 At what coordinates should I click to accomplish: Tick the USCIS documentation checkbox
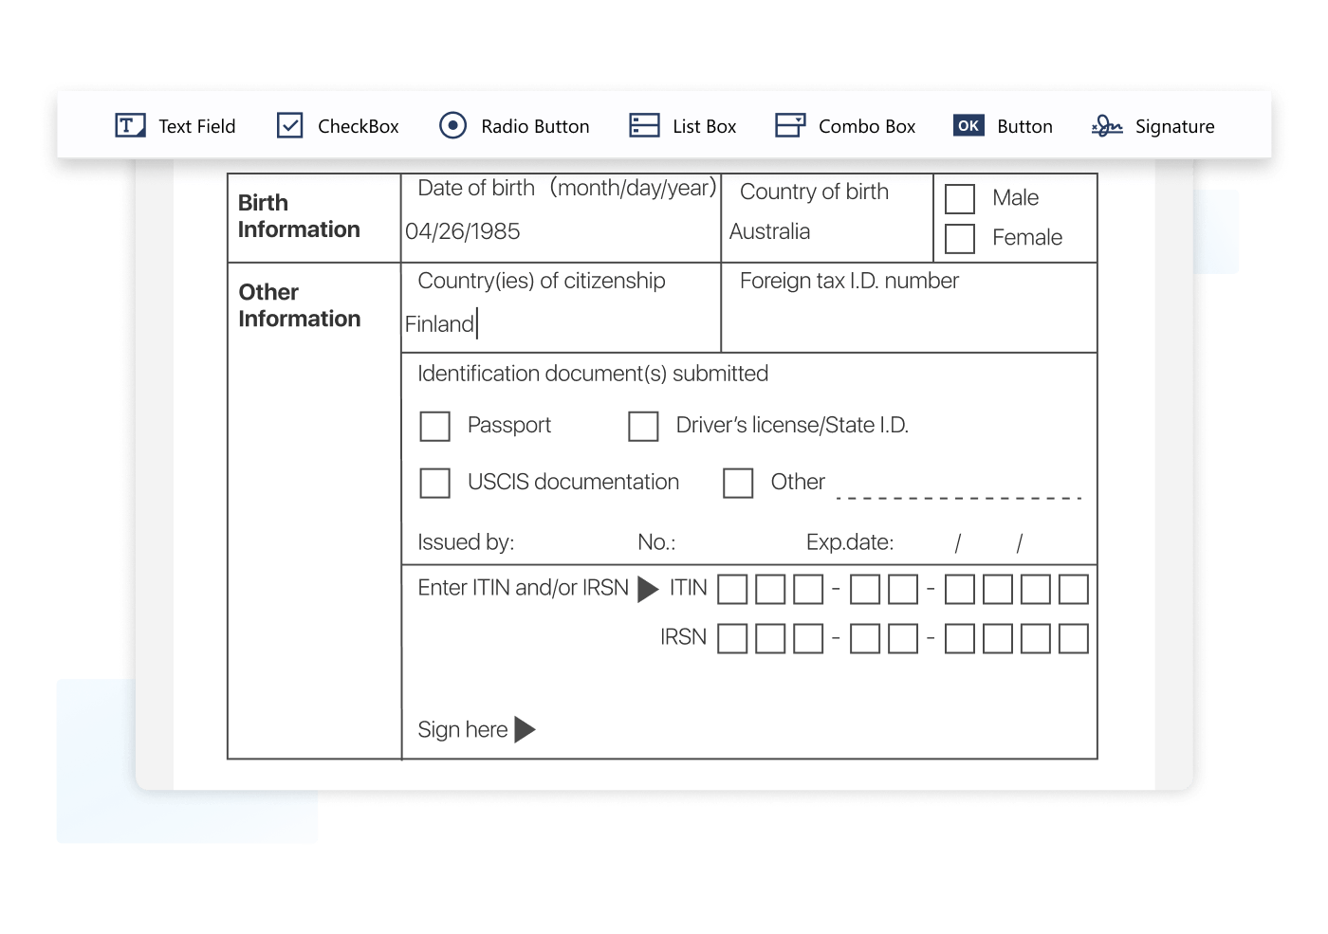[x=434, y=483]
